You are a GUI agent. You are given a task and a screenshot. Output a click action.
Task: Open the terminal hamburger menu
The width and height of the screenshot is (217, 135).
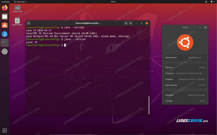tap(131, 23)
